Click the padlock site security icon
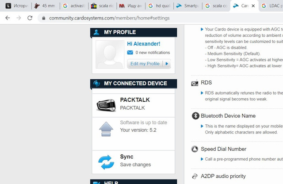The height and width of the screenshot is (184, 283). [44, 18]
